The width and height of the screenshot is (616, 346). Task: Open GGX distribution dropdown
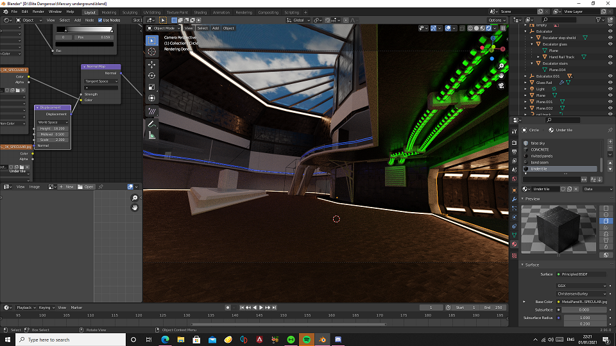click(x=581, y=286)
